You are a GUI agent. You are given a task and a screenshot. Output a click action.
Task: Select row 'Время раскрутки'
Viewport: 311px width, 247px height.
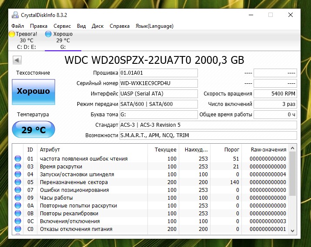pos(151,166)
